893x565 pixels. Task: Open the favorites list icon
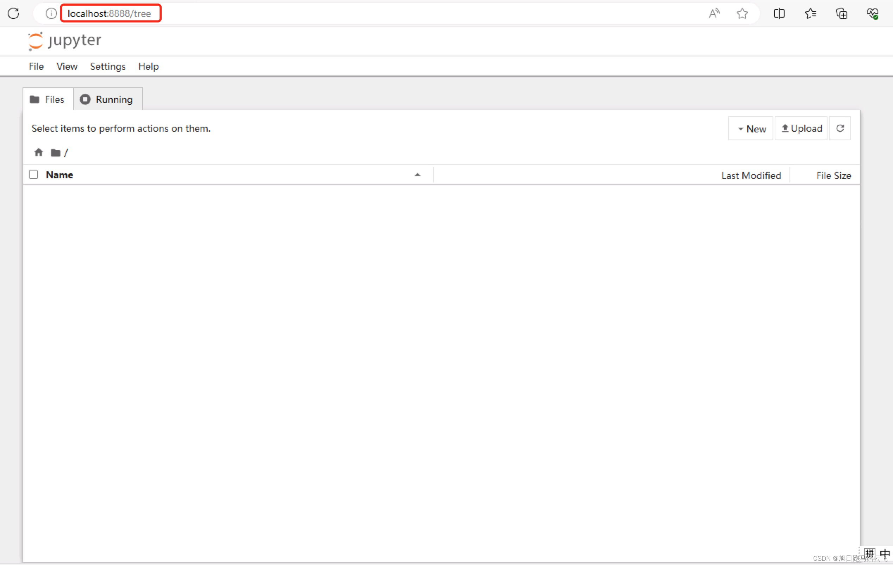pyautogui.click(x=810, y=13)
